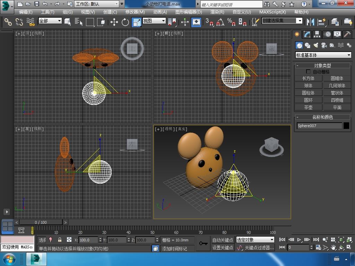Screen dimensions: 355x266
Task: Open the Layer Manager icon
Action: pos(335,22)
